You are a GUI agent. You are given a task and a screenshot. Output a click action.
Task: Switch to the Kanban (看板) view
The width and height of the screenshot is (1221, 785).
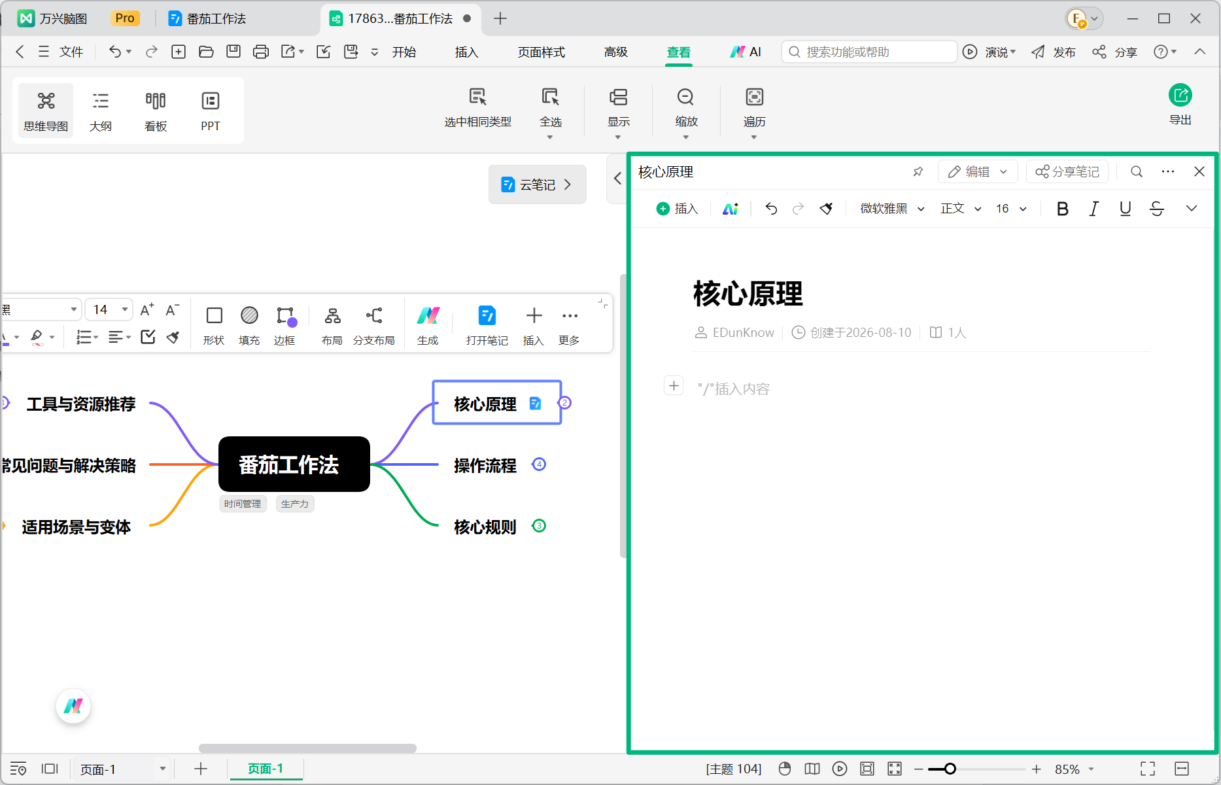pos(156,111)
